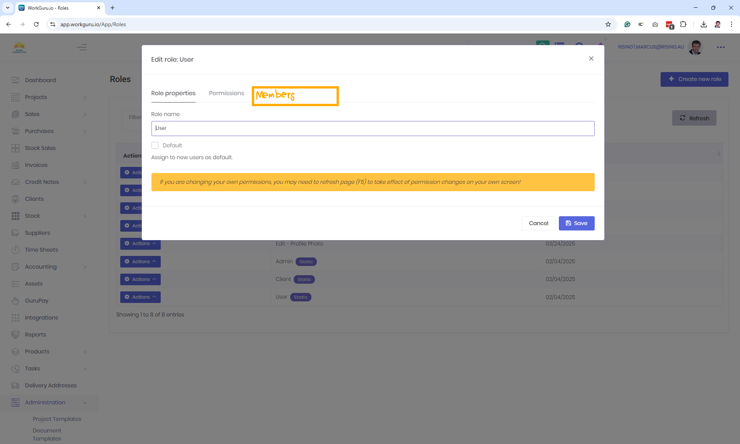Click the Reports sidebar icon

coord(15,335)
